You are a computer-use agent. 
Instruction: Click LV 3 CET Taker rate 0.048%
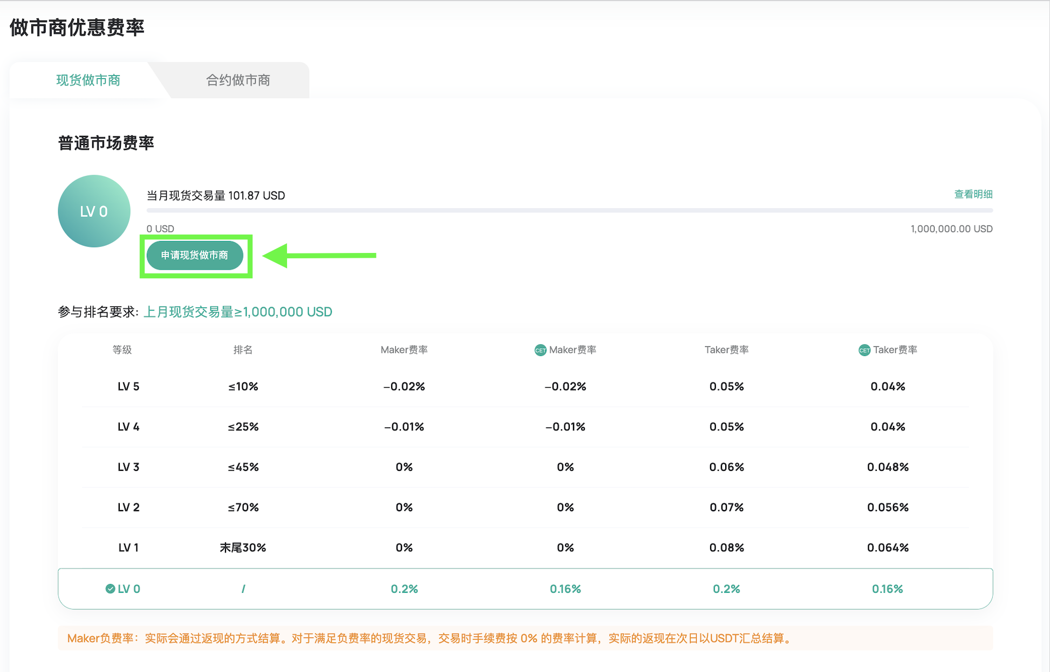pyautogui.click(x=888, y=467)
